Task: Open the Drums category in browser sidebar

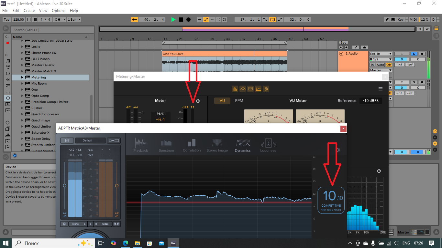Action: click(x=8, y=67)
